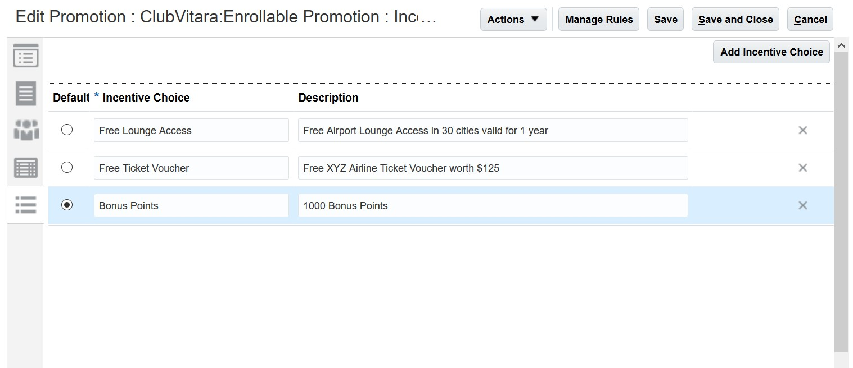The height and width of the screenshot is (368, 853).
Task: Choose Free Ticket Voucher as default
Action: click(x=67, y=167)
